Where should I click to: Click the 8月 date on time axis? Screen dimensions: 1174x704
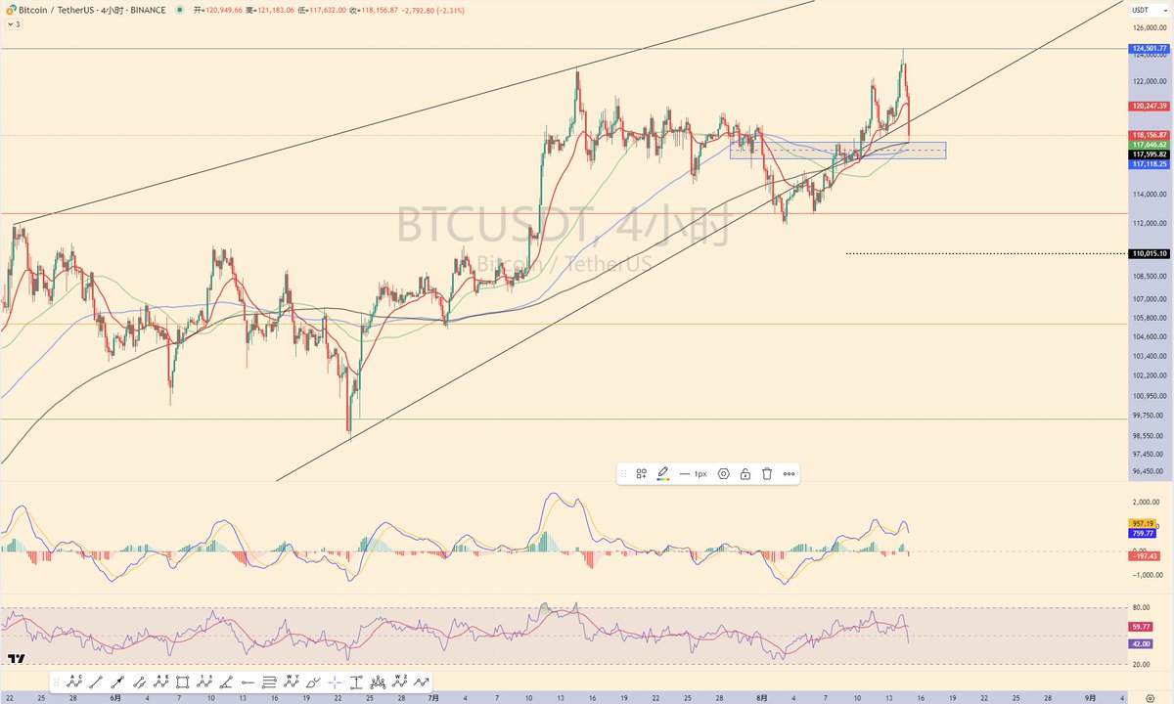(x=763, y=698)
